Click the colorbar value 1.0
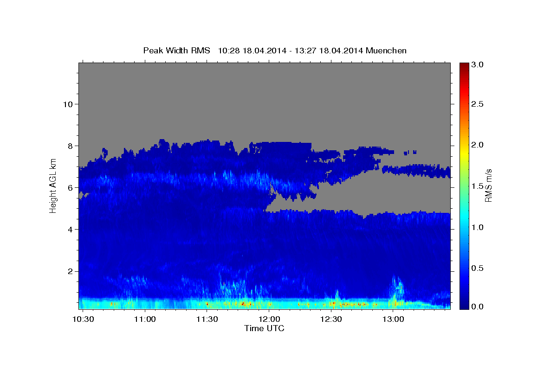Image resolution: width=557 pixels, height=371 pixels. [x=477, y=227]
